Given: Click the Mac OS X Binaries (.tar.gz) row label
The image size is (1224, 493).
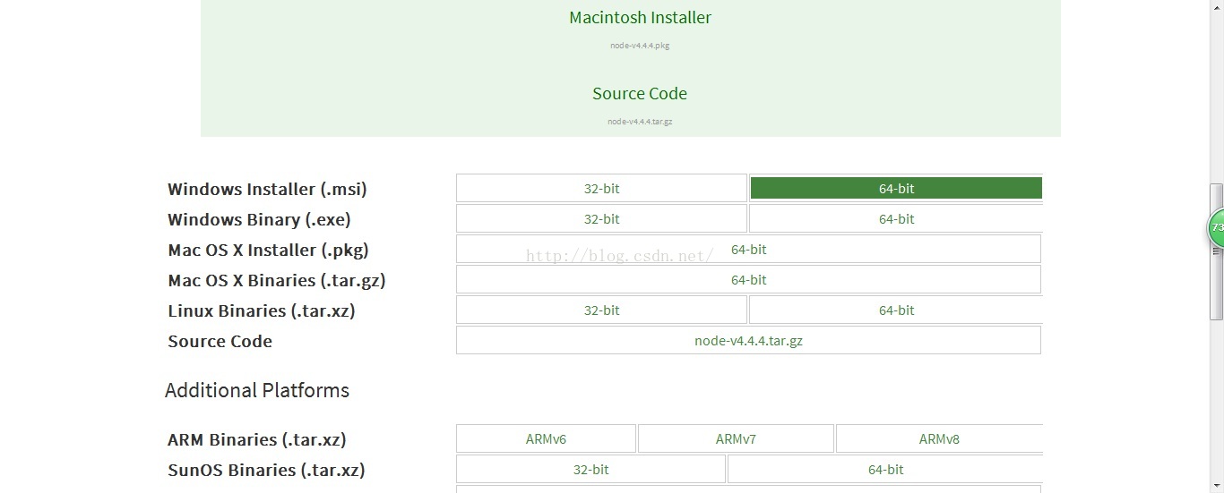Looking at the screenshot, I should tap(277, 281).
